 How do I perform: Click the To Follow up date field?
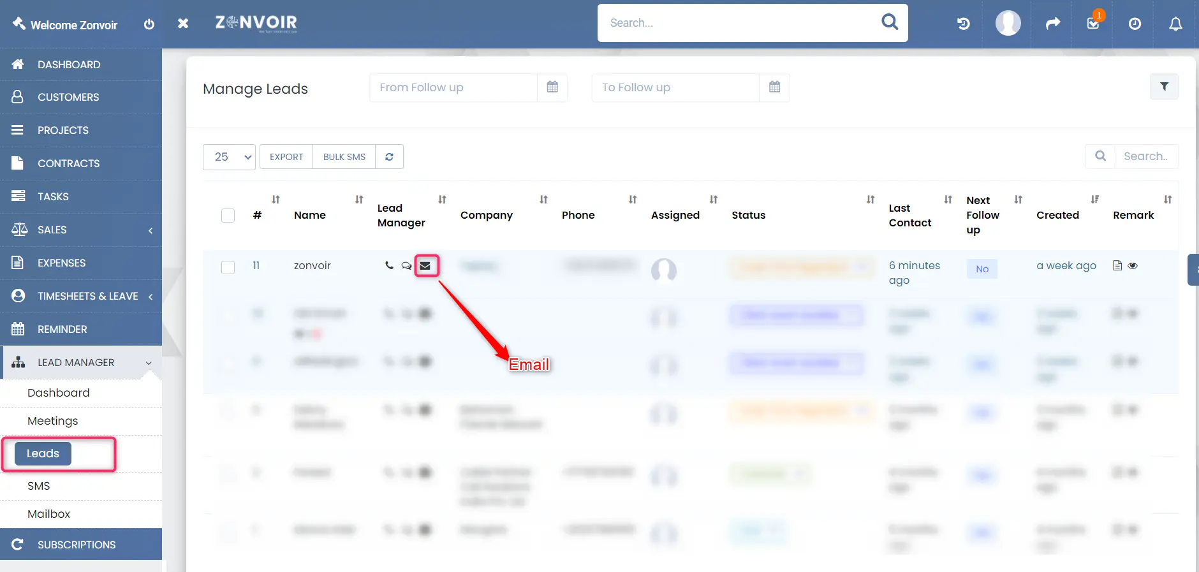(x=675, y=87)
